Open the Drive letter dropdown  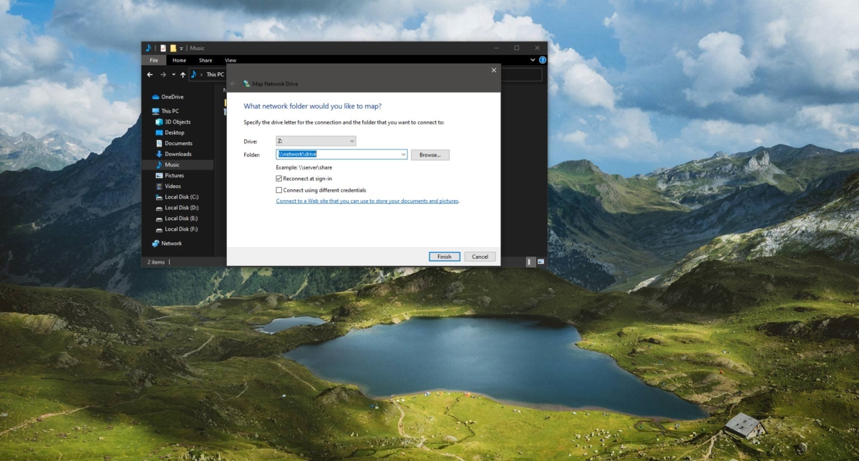[351, 141]
